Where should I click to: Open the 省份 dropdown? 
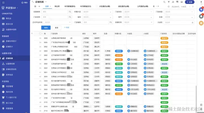coord(97,17)
